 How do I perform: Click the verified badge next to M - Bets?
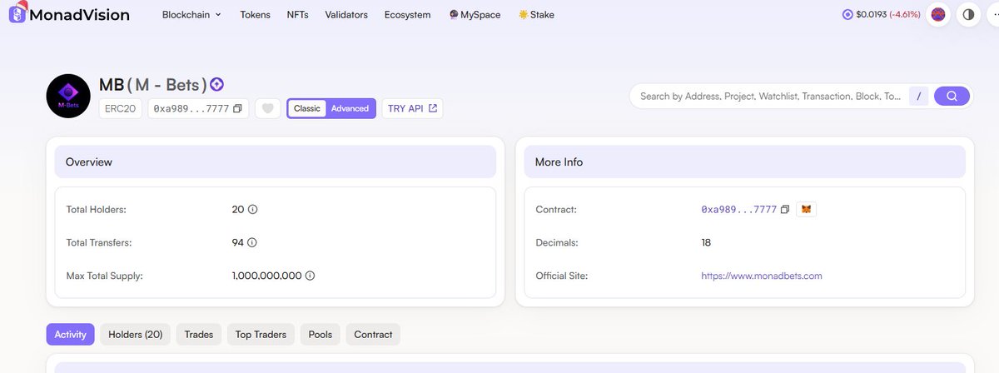click(x=217, y=84)
